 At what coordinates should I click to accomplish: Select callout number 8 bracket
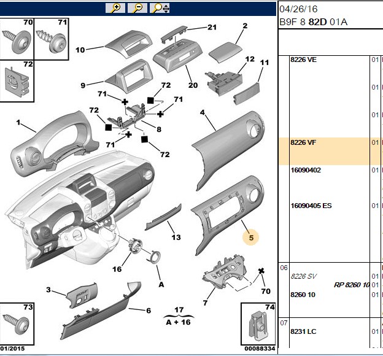(159, 130)
